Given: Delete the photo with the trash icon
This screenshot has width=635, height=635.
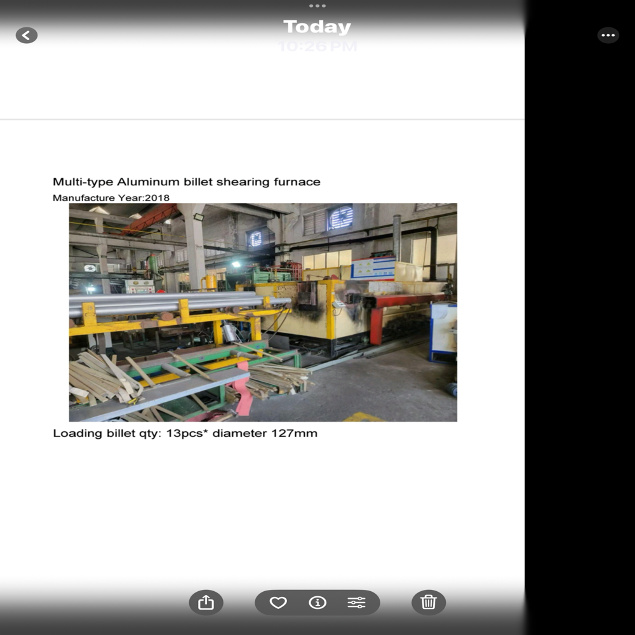Looking at the screenshot, I should 429,602.
